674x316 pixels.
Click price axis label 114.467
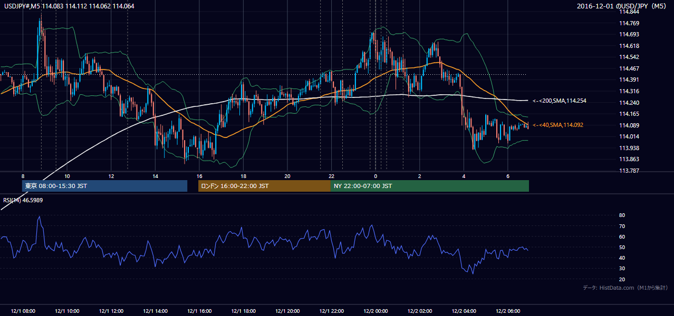pos(629,68)
